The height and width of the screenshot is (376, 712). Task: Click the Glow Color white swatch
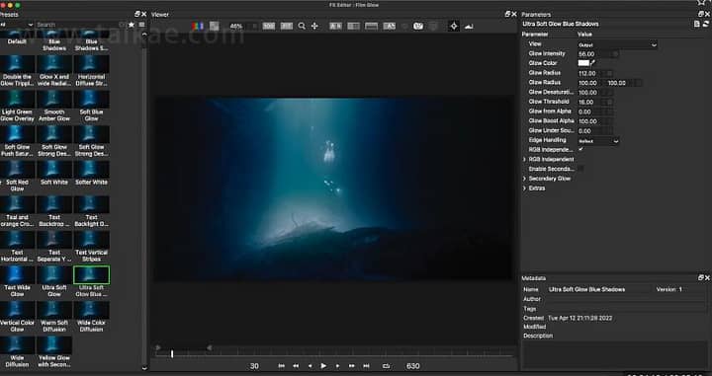[x=583, y=63]
